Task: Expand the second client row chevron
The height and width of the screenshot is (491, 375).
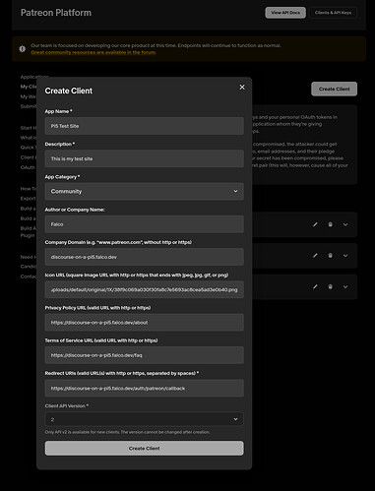Action: [345, 256]
